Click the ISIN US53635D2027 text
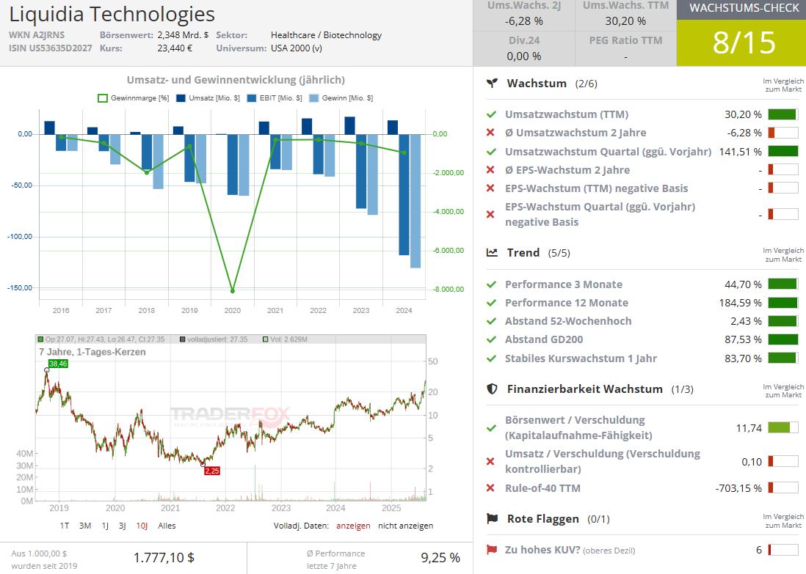 [51, 48]
